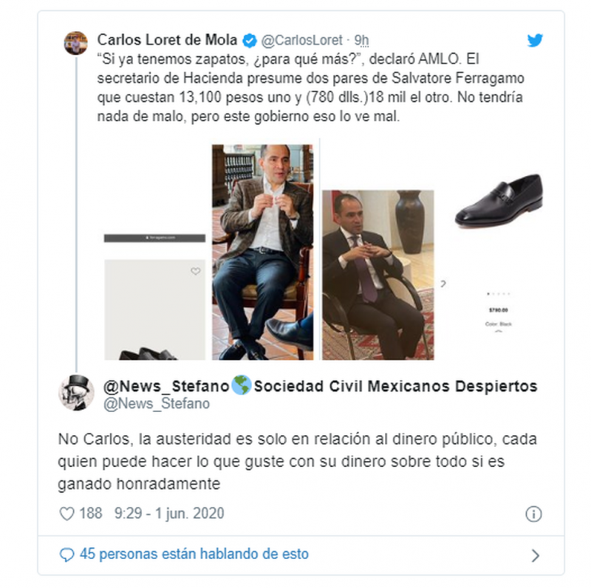This screenshot has width=591, height=588.
Task: Click the 9:29 - 1 jun. 2020 date
Action: pos(169,513)
